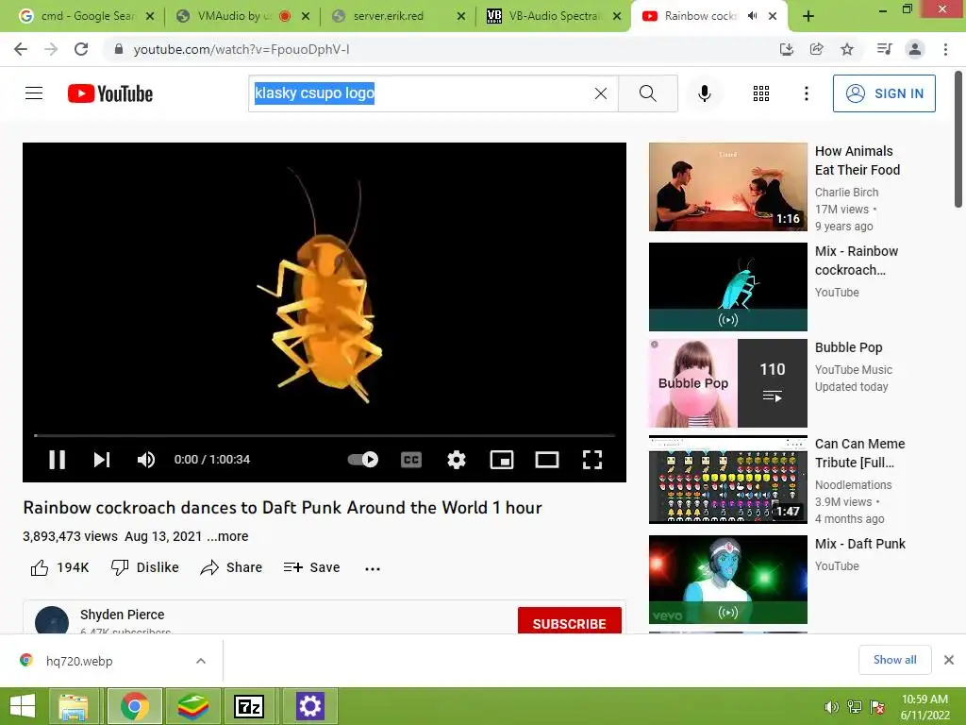Close the downloads bar
966x725 pixels.
pyautogui.click(x=949, y=660)
